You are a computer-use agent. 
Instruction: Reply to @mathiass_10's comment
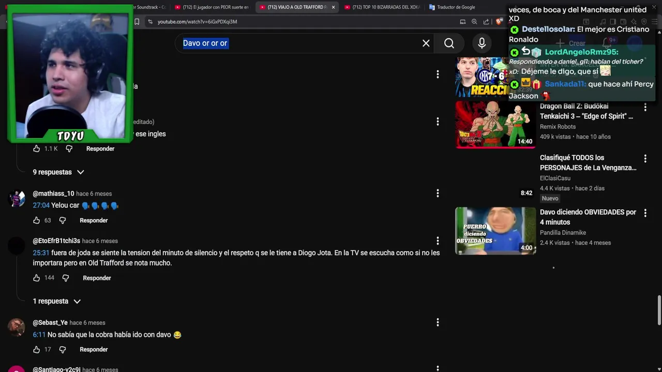pos(94,221)
